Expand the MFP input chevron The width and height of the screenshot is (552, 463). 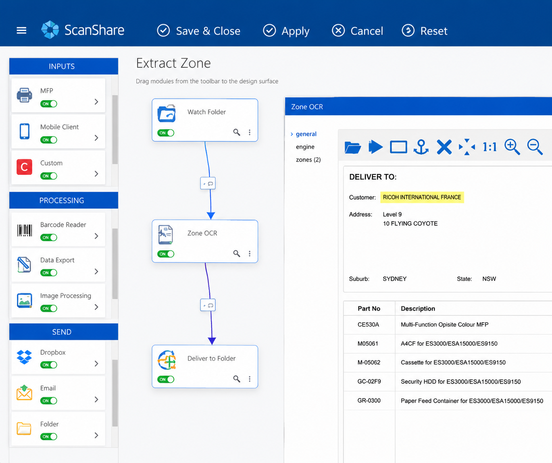[x=96, y=102]
